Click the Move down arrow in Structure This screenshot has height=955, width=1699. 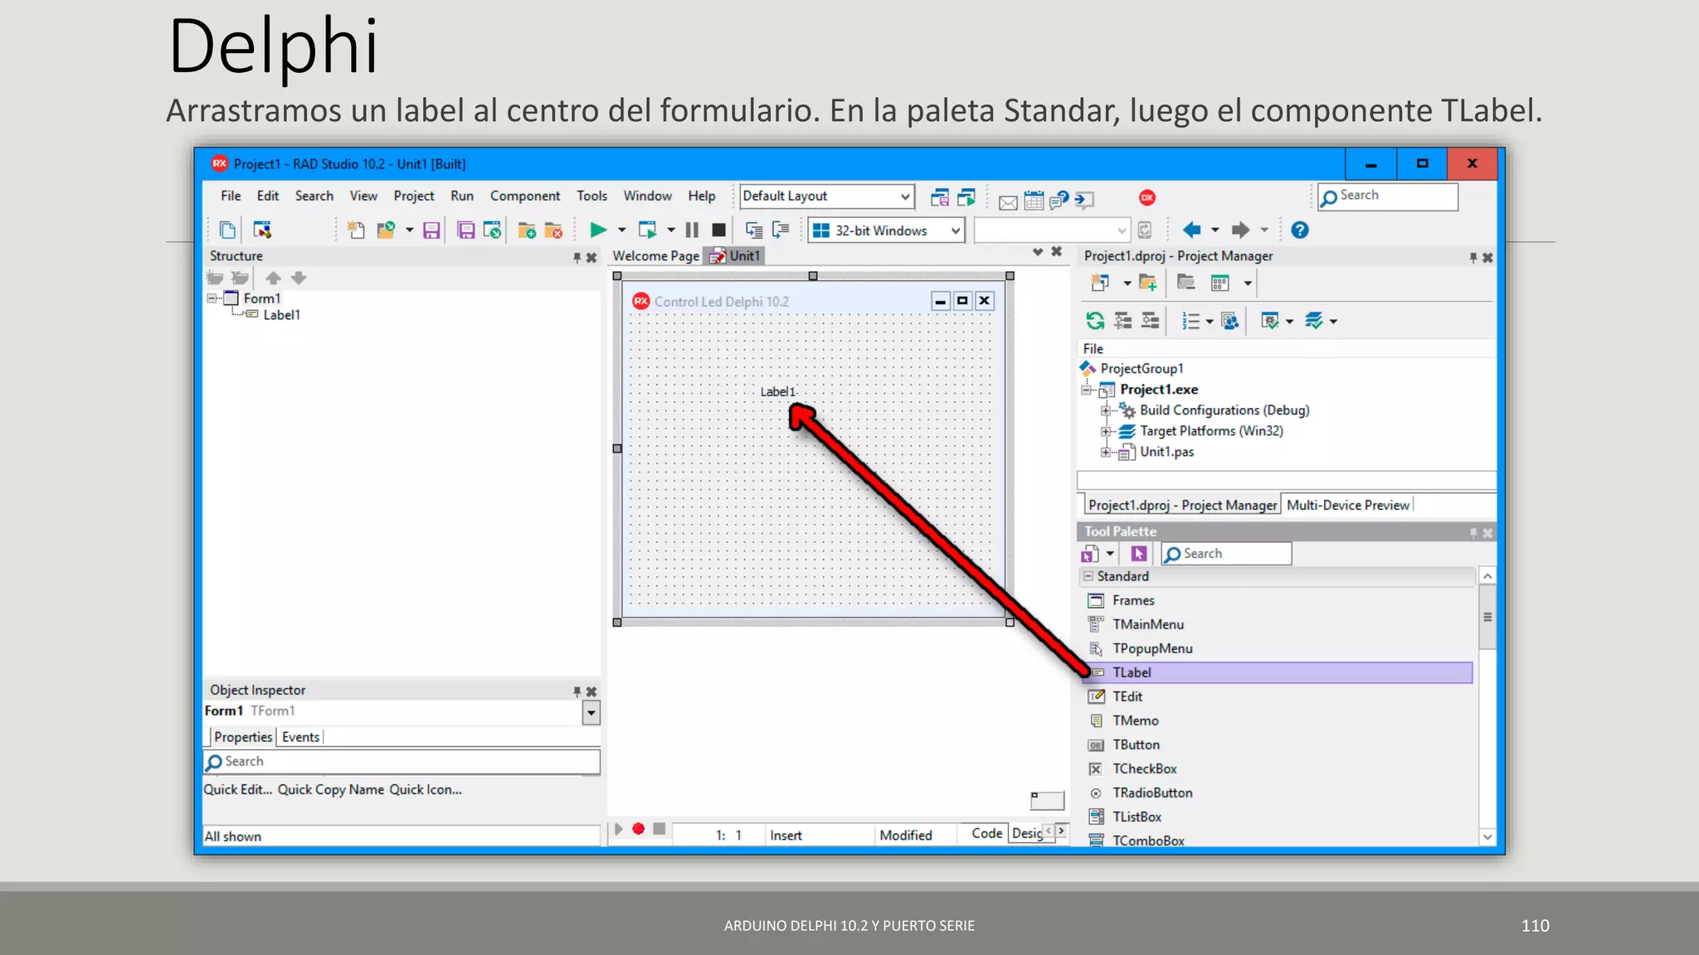pos(299,278)
